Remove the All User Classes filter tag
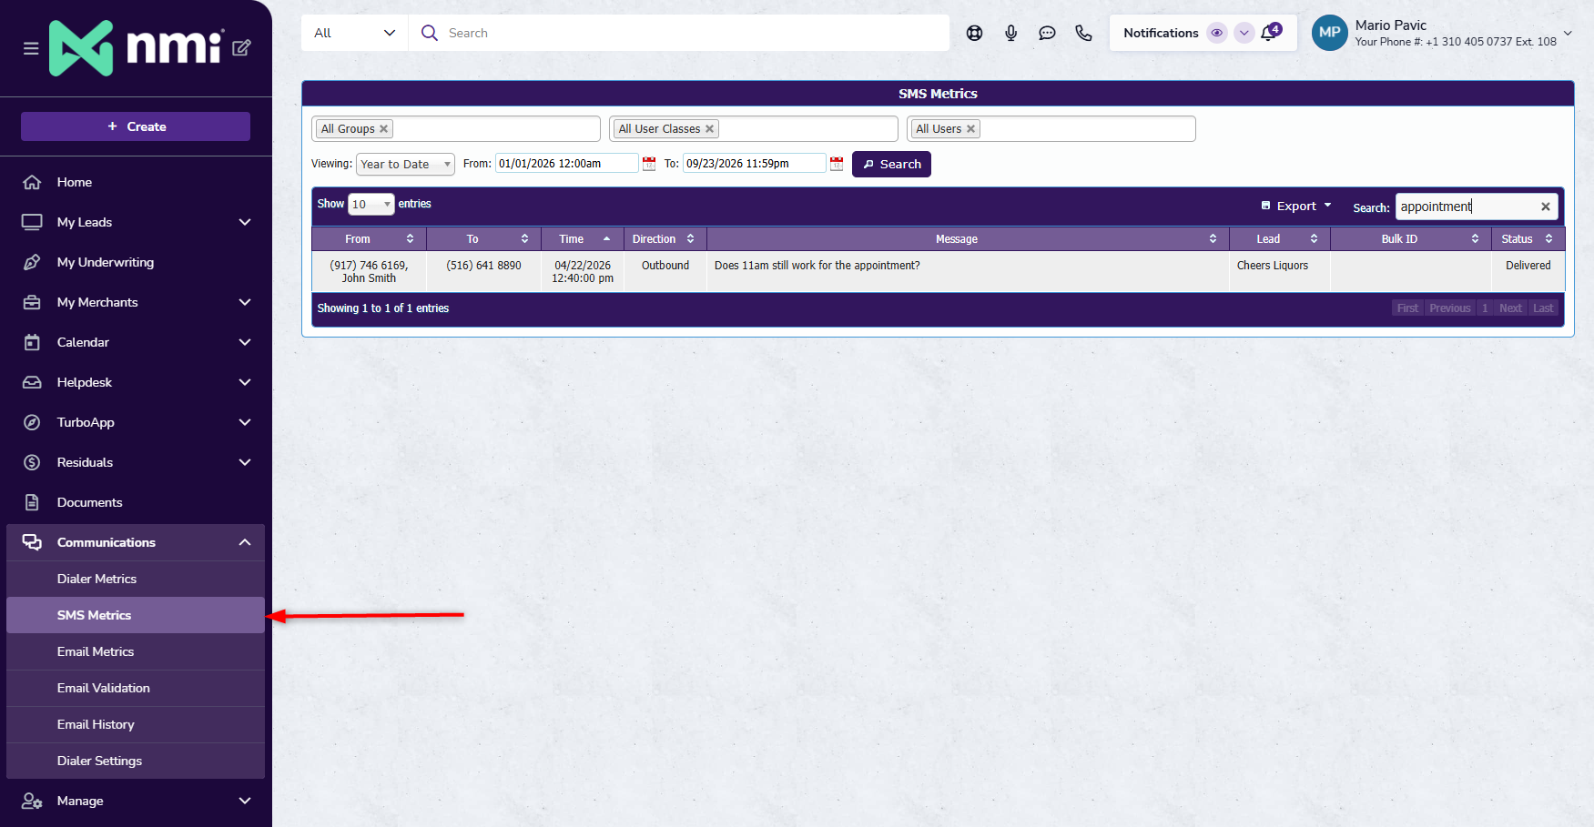The image size is (1594, 827). [710, 129]
